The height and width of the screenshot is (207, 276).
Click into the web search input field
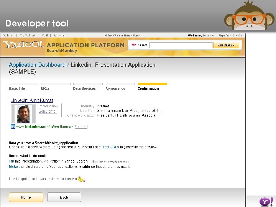[x=181, y=45]
